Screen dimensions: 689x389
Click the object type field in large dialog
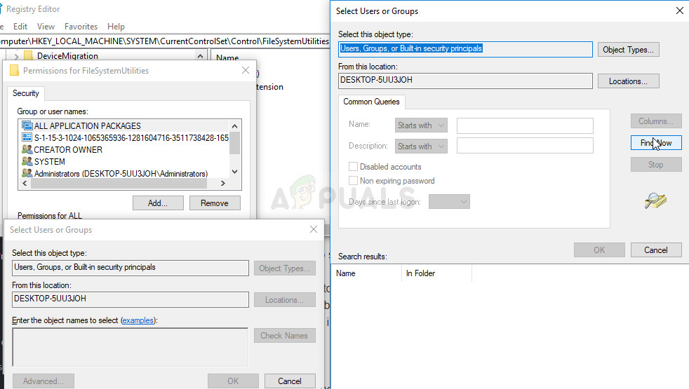tap(465, 49)
